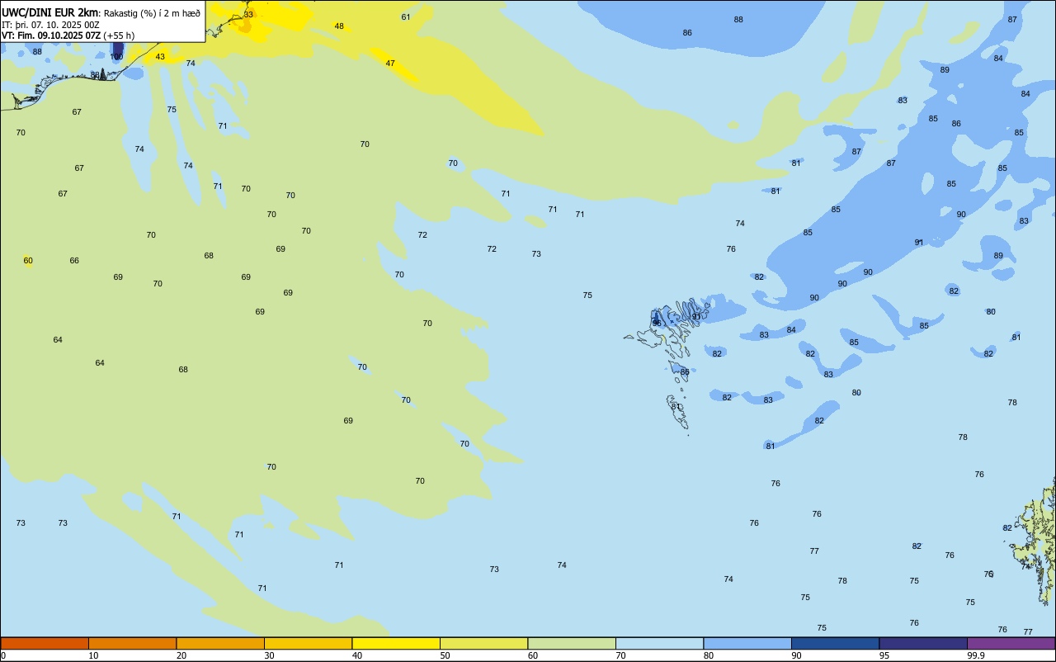Click the 'VT: Fim. 09.10.2025 07Z (+55 h)' line
1056x662 pixels.
pos(68,35)
